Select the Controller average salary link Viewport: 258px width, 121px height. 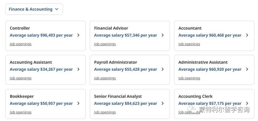pyautogui.click(x=41, y=35)
